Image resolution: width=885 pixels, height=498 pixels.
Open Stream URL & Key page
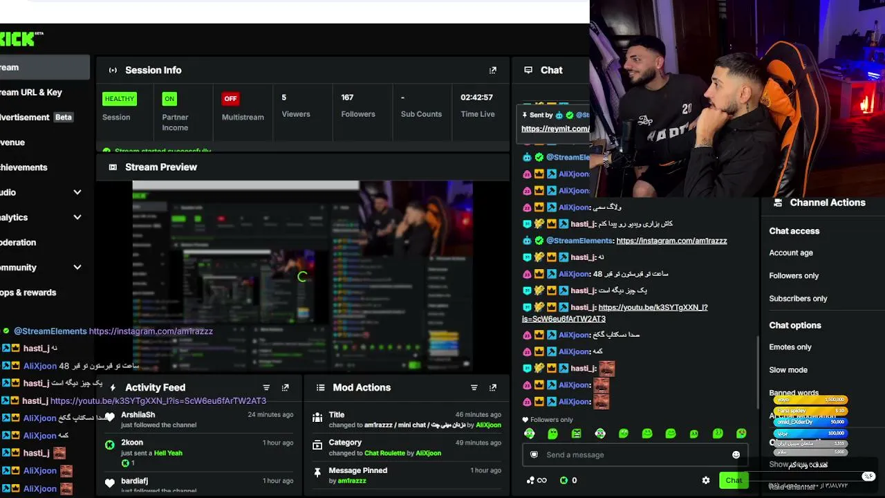(44, 92)
